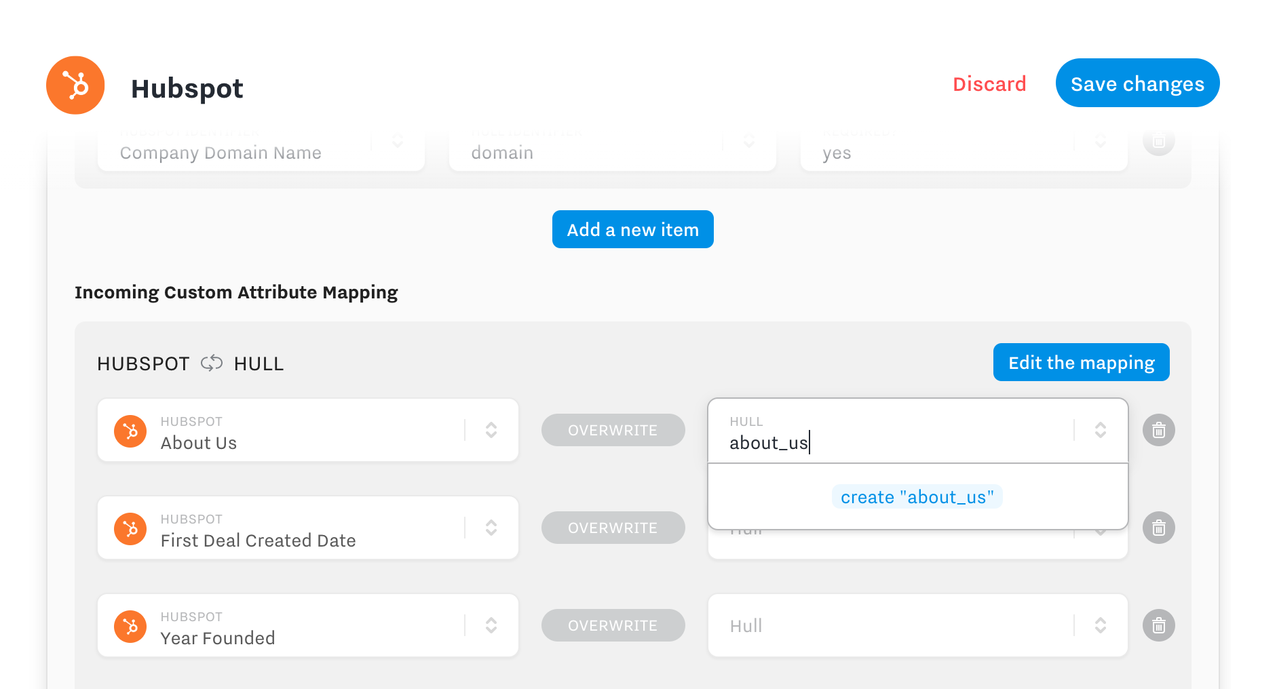The height and width of the screenshot is (689, 1277).
Task: Click the Hubspot logo in the header
Action: [x=75, y=85]
